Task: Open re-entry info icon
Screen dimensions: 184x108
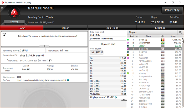Action: tap(68, 80)
